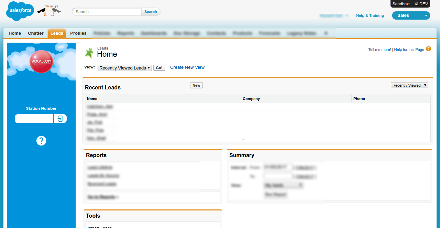Click the station login arrow icon
440x228 pixels.
pyautogui.click(x=60, y=119)
